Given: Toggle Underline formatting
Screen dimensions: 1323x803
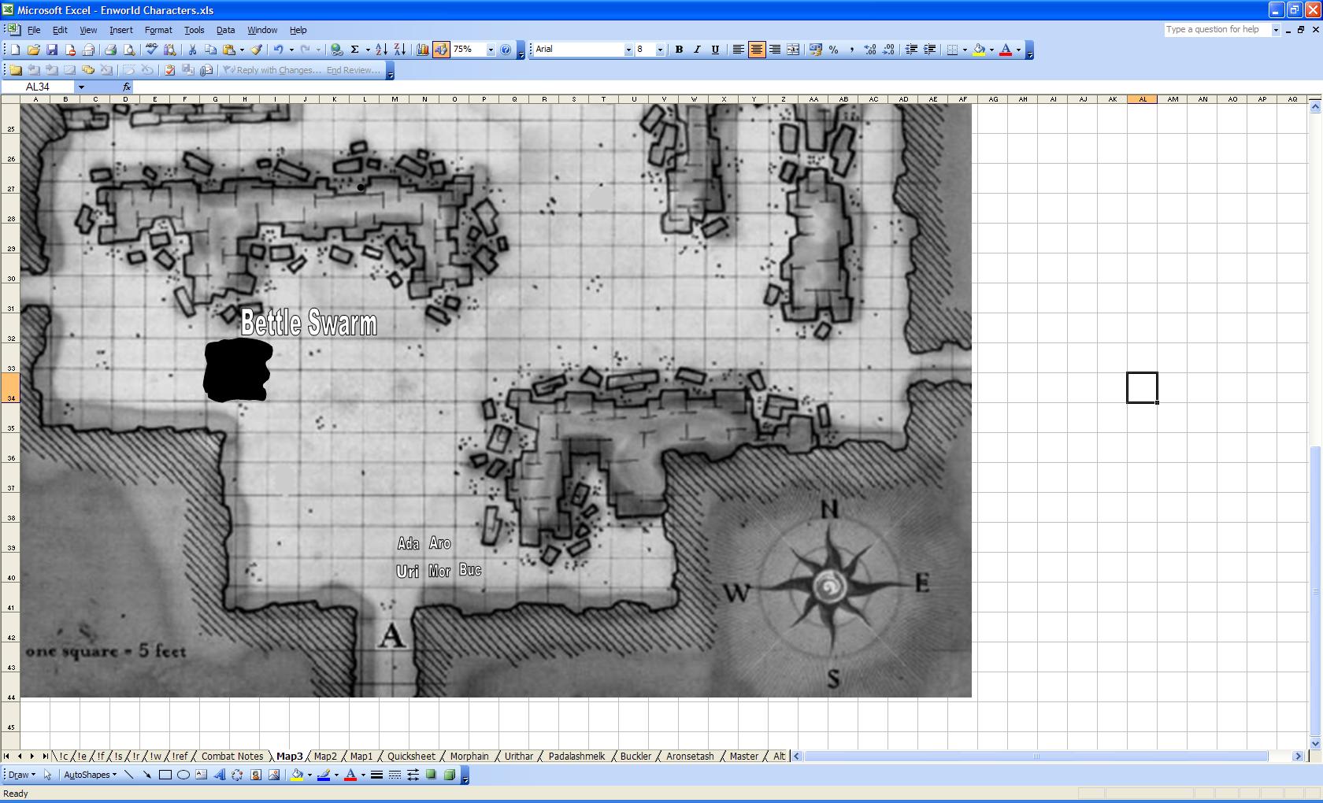Looking at the screenshot, I should [715, 50].
